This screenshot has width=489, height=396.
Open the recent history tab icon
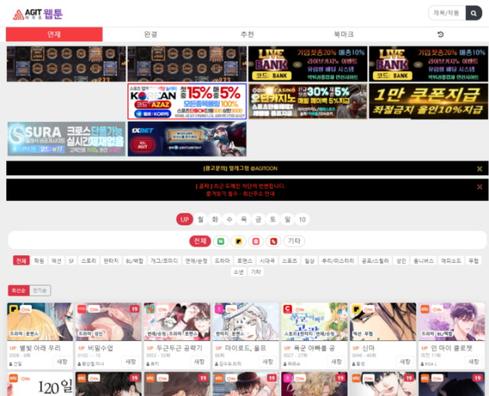point(440,34)
